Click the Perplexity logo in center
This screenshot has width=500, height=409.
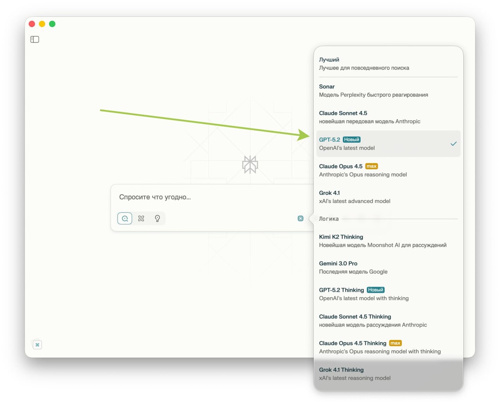pyautogui.click(x=250, y=165)
